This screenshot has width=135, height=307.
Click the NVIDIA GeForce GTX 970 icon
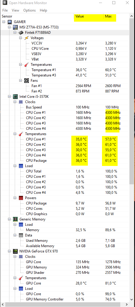[15, 251]
